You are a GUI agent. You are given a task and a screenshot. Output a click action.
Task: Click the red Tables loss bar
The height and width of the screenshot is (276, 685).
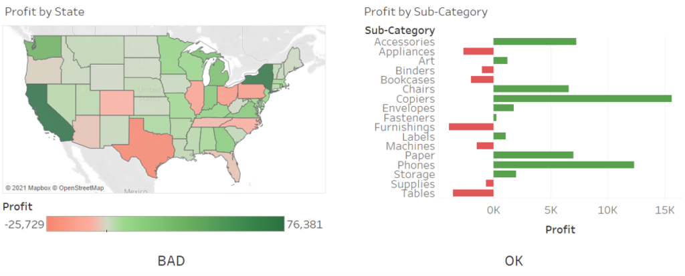point(473,193)
